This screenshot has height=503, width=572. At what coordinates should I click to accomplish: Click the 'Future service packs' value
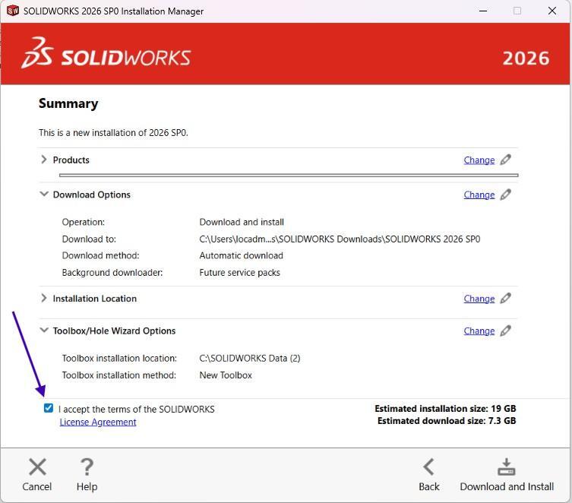[x=240, y=273]
